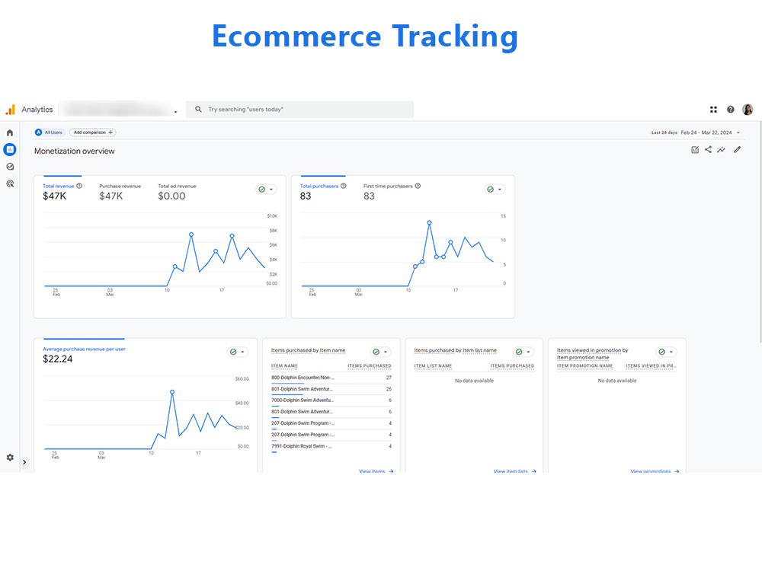
Task: Click Add comparison button
Action: click(93, 132)
